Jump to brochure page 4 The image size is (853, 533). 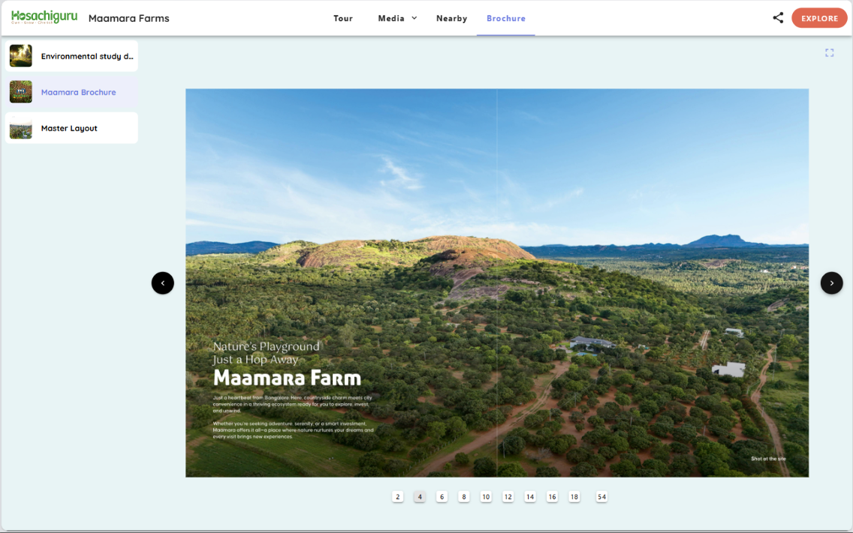(420, 496)
